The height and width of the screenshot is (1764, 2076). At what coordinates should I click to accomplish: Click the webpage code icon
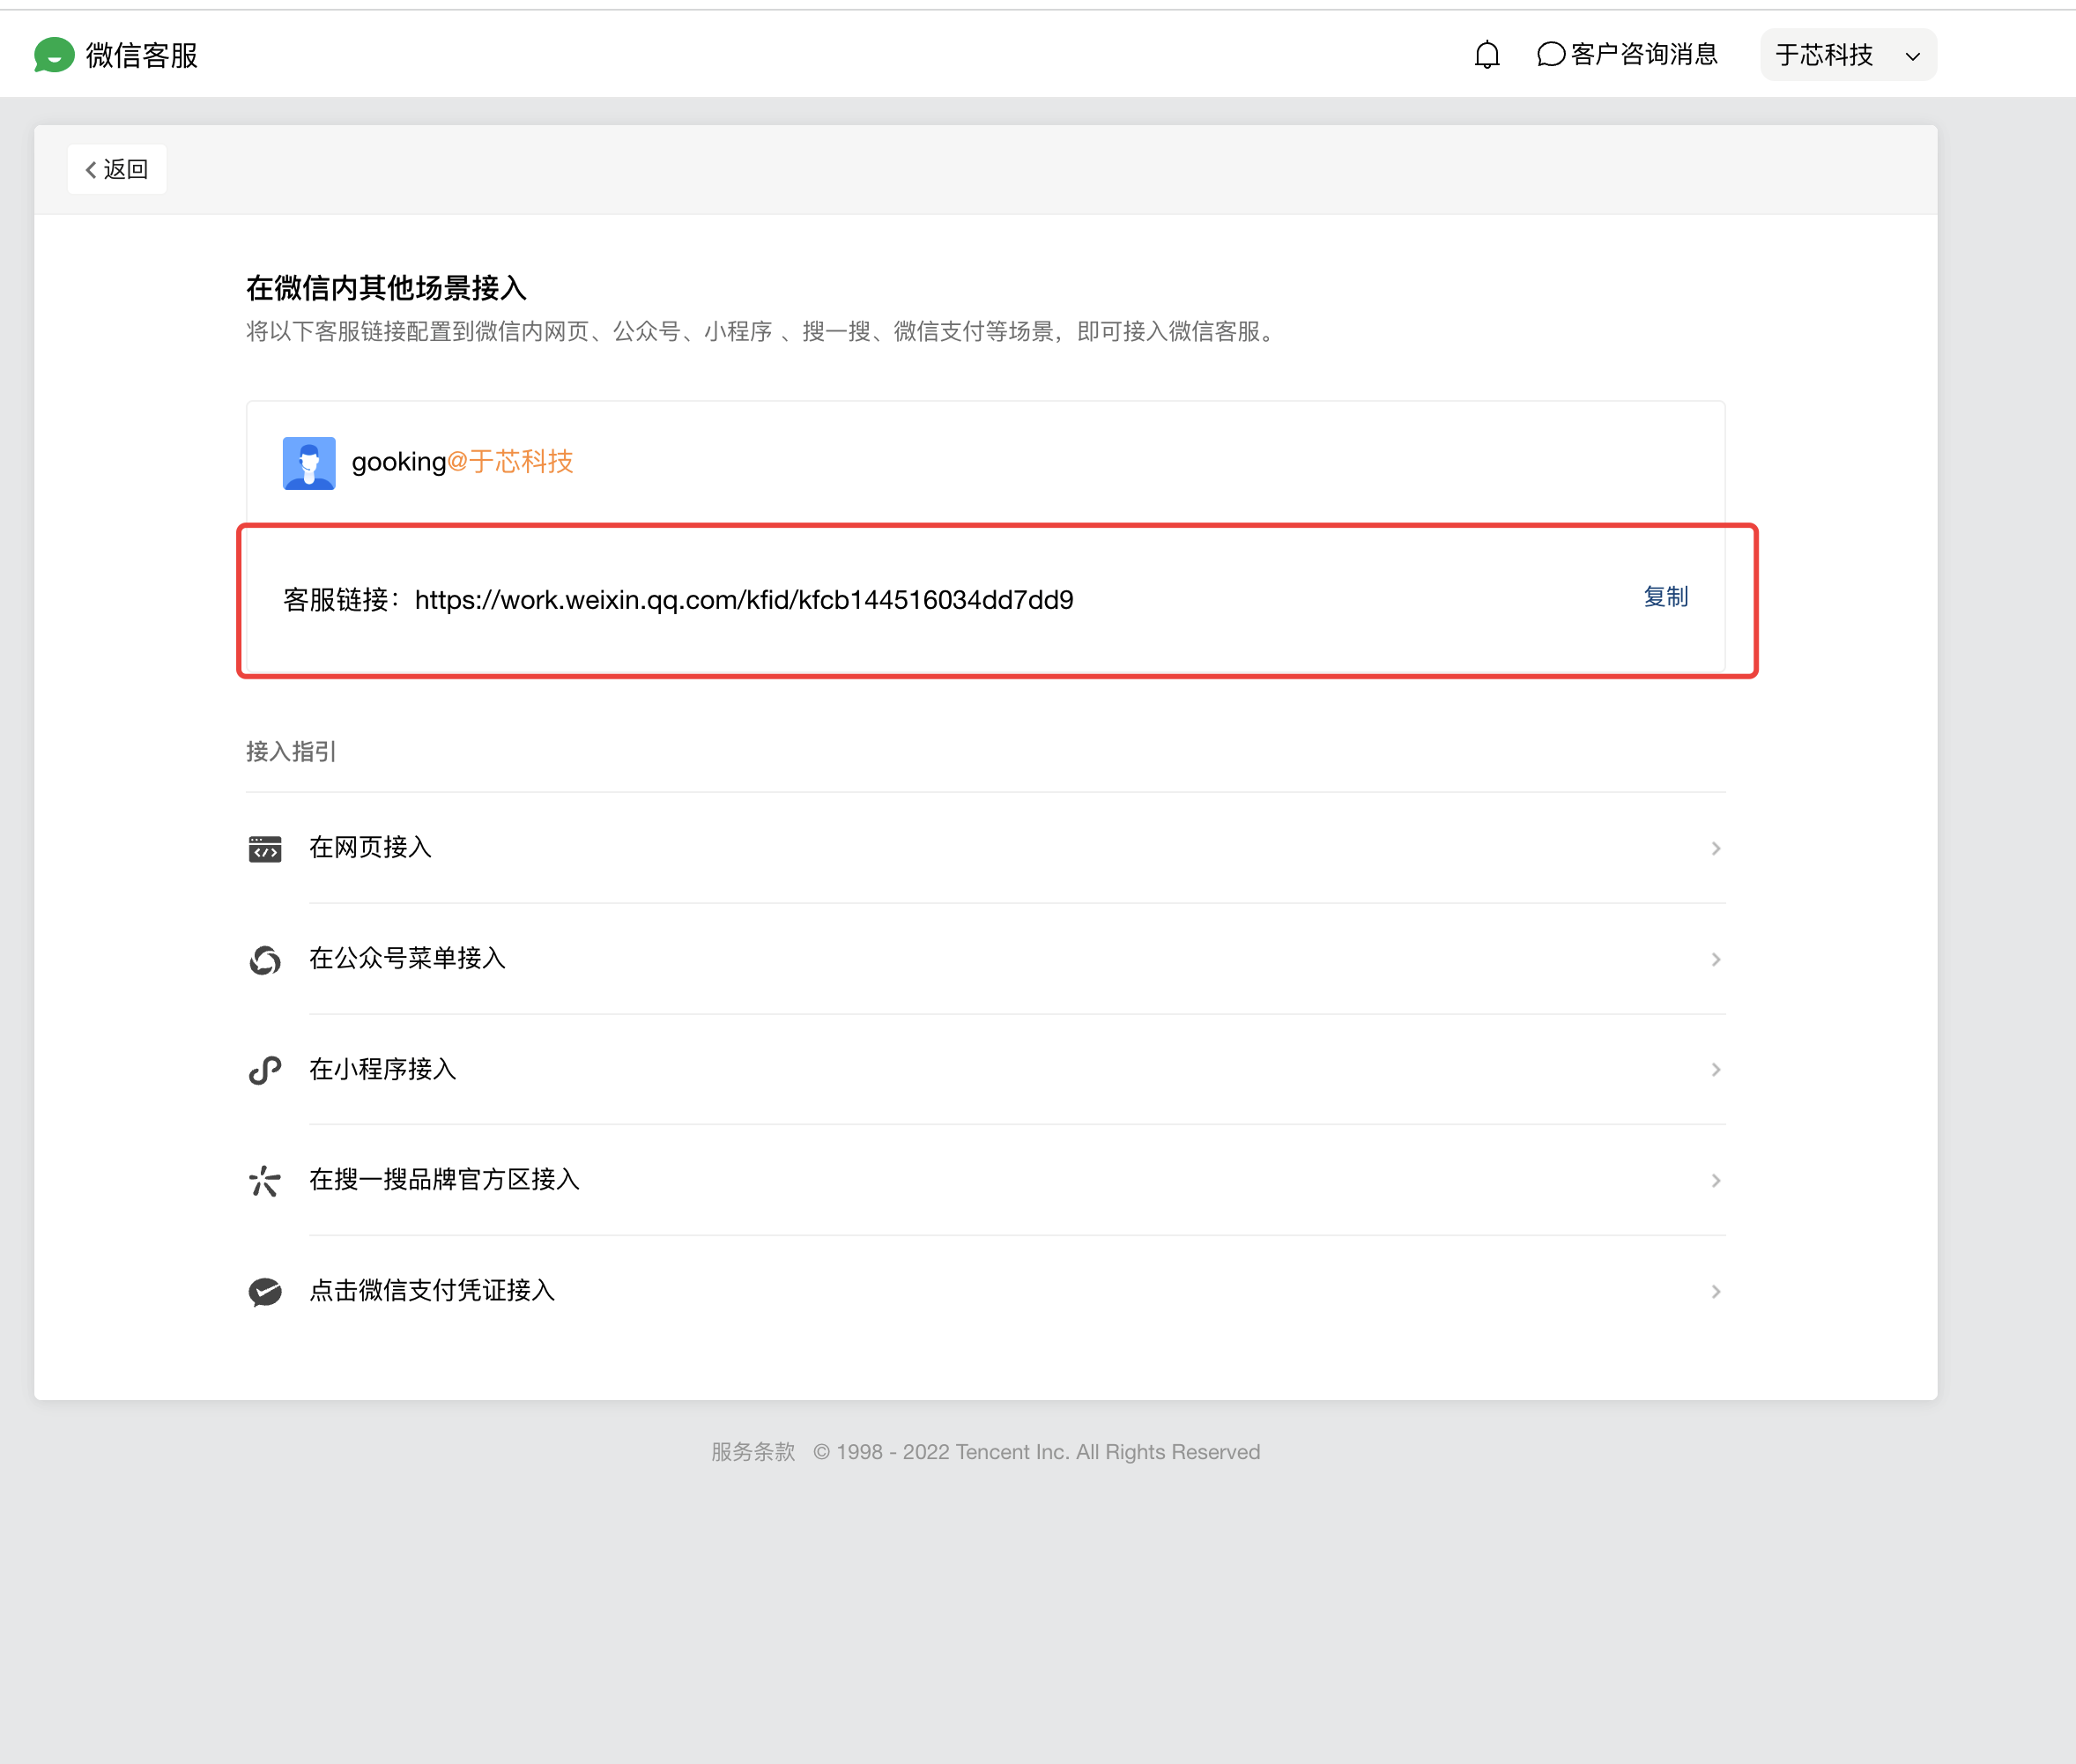pyautogui.click(x=265, y=849)
